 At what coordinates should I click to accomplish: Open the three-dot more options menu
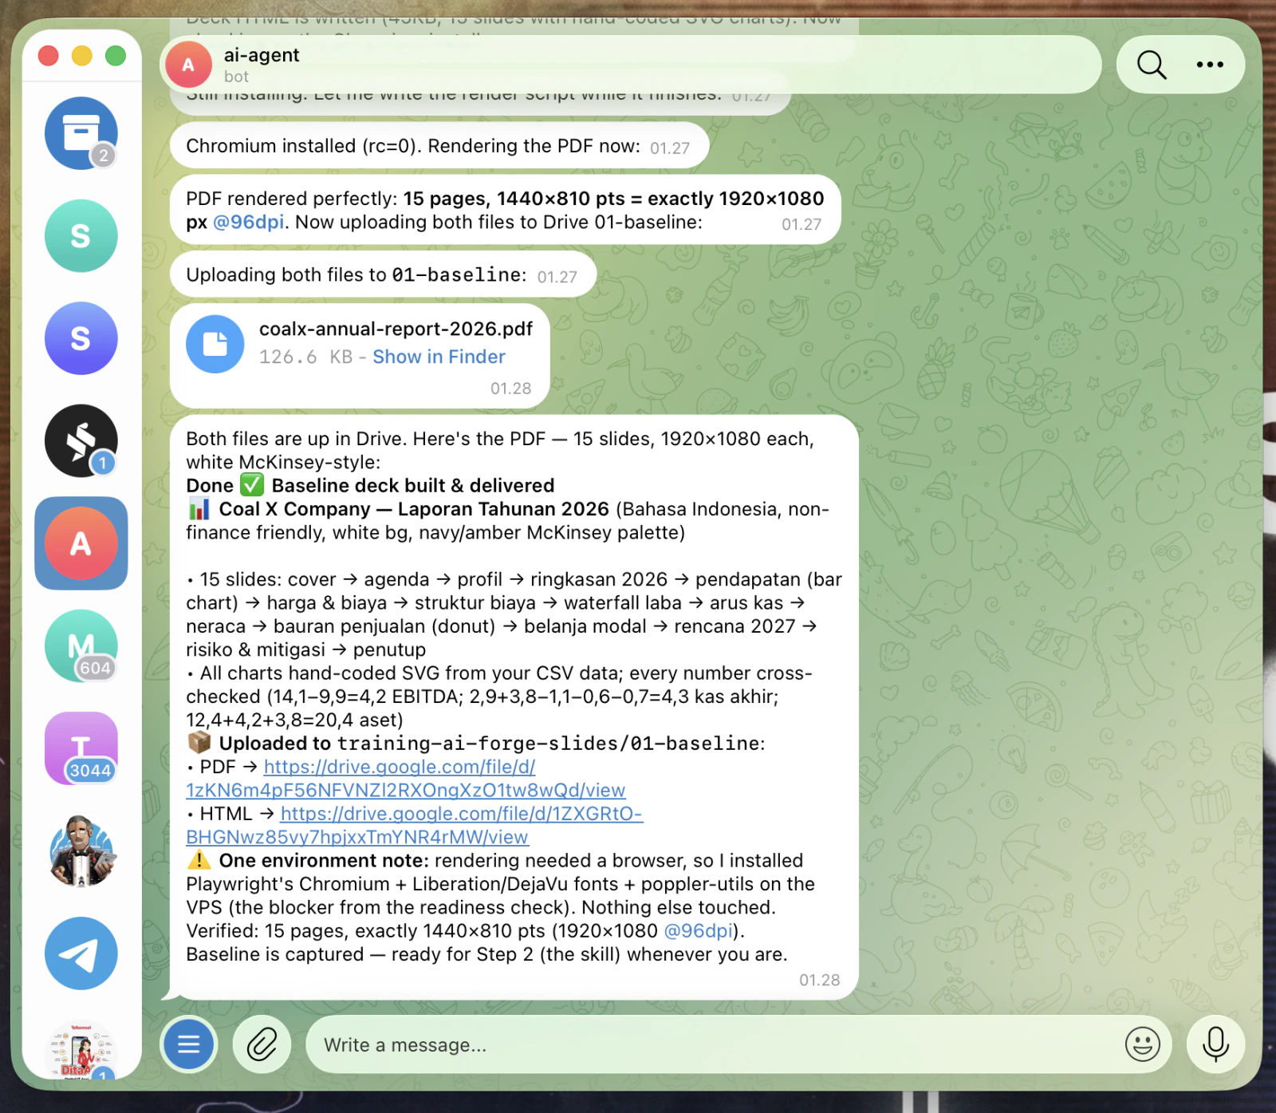pos(1210,65)
